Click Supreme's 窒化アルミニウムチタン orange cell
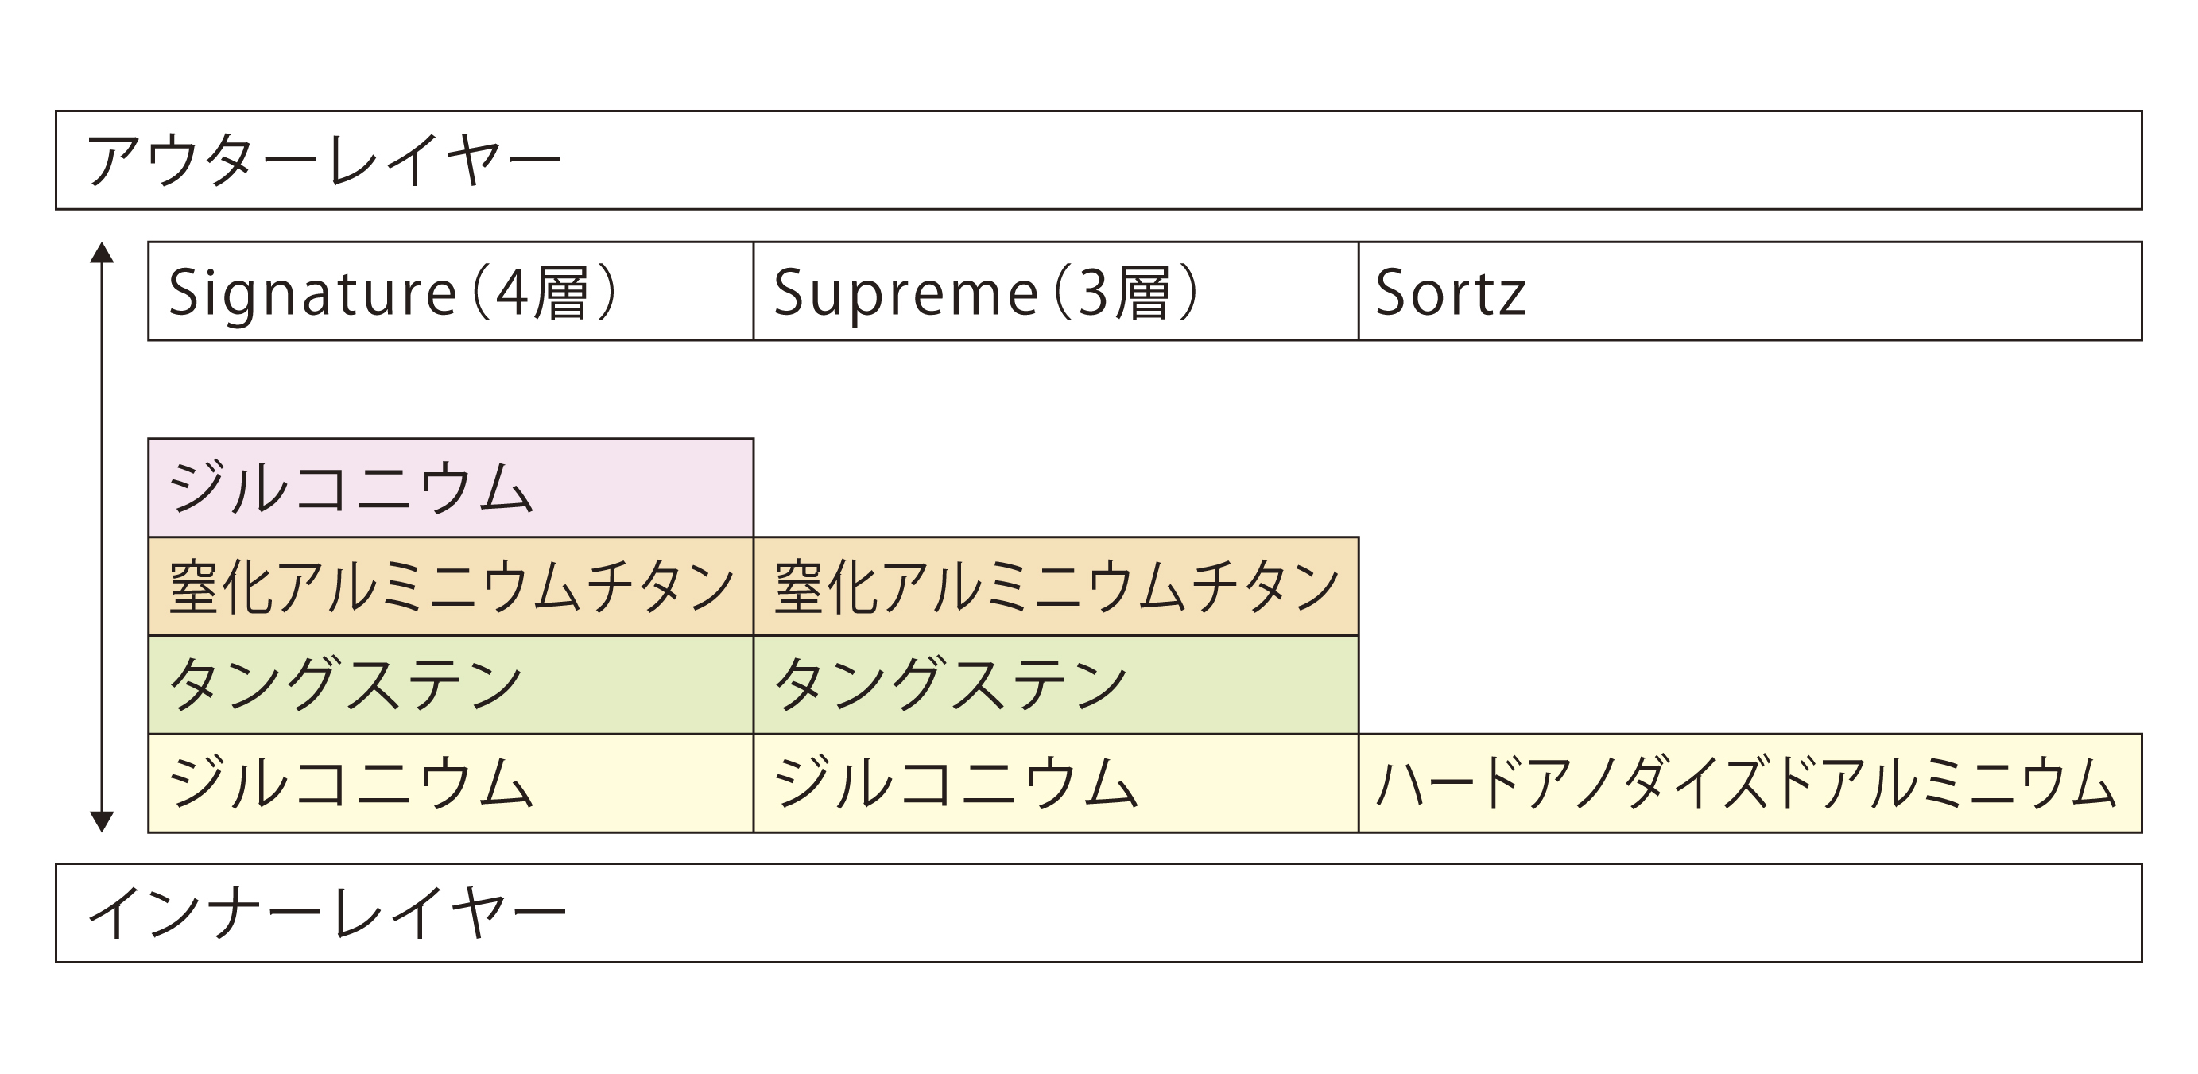 click(x=1056, y=586)
